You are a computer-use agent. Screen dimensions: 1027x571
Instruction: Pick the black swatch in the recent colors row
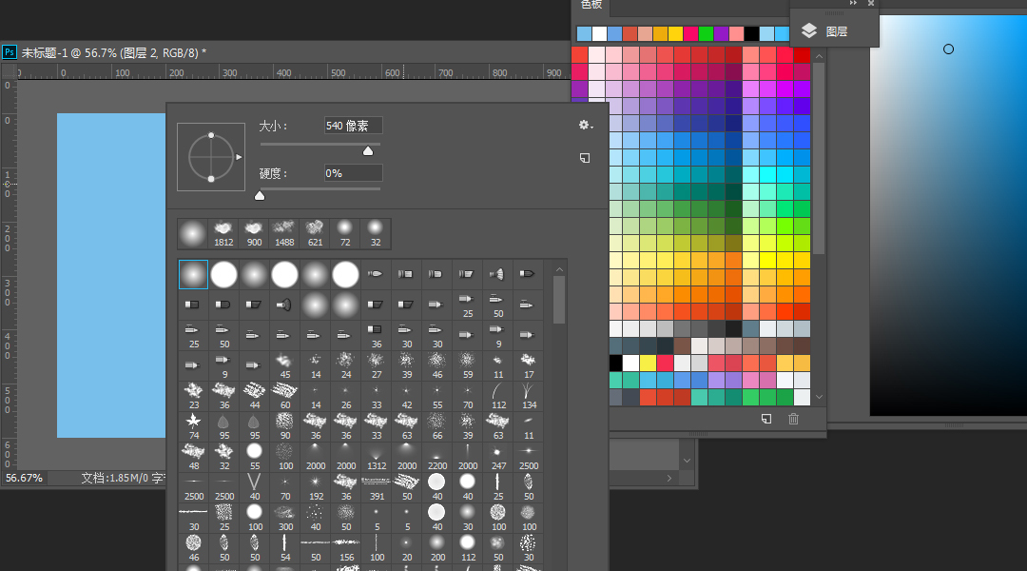[751, 33]
